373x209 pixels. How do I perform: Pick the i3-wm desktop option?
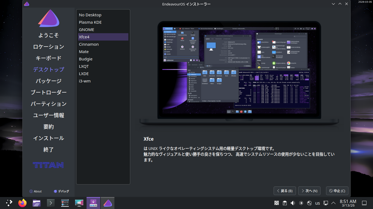pos(85,81)
